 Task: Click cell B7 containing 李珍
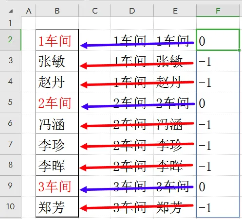[57, 144]
